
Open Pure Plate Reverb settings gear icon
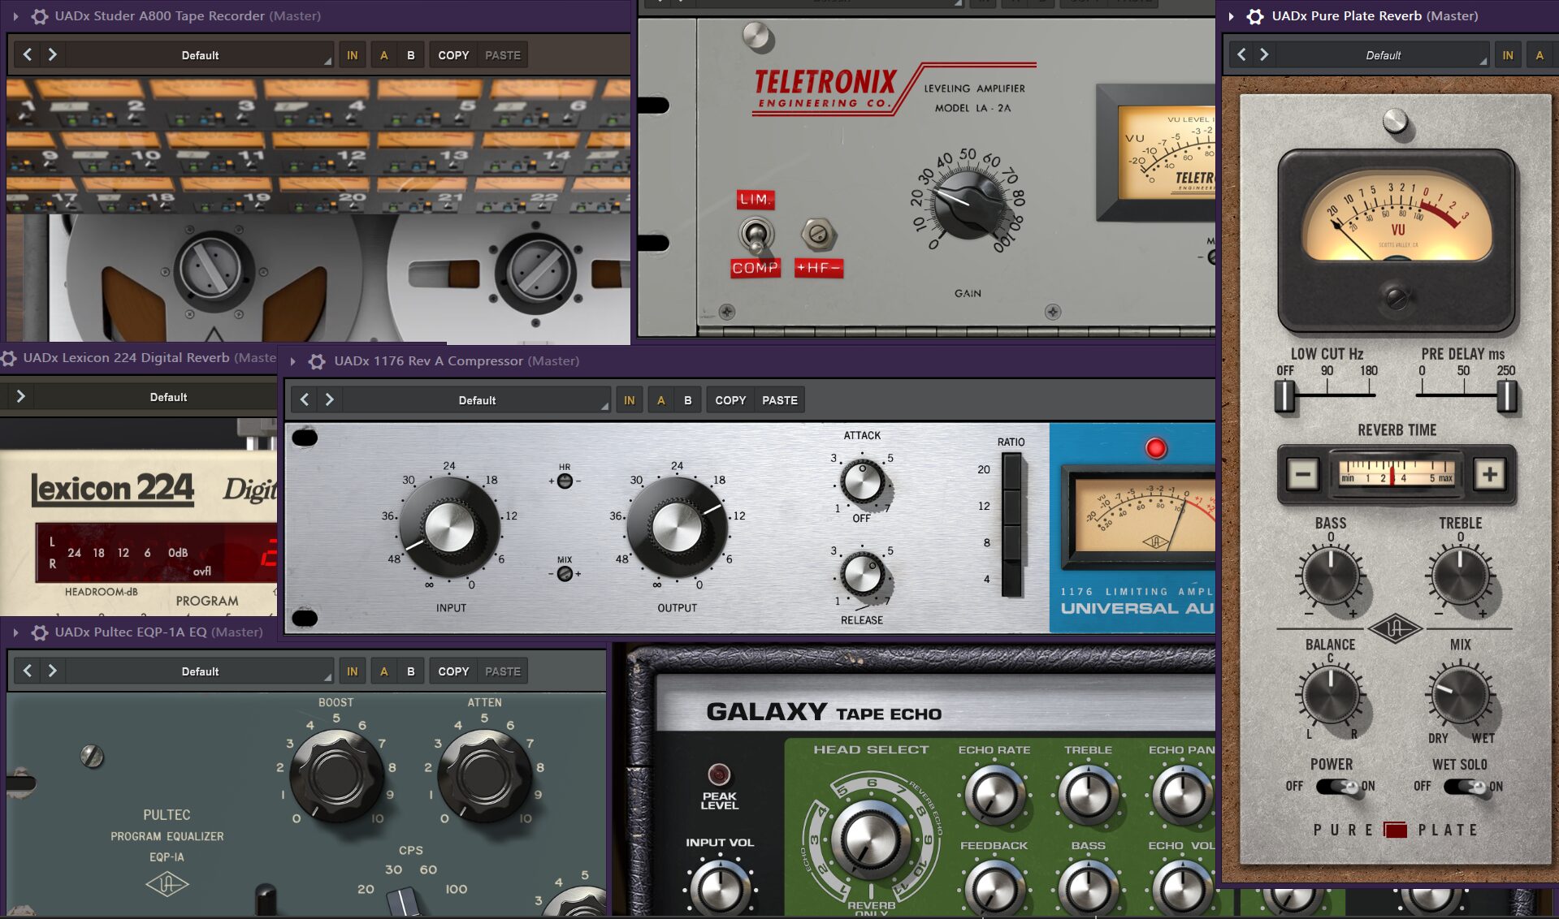[x=1255, y=16]
